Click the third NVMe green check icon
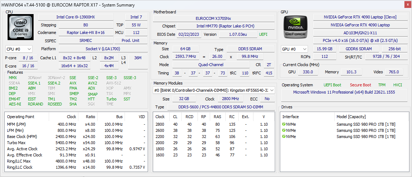The width and height of the screenshot is (412, 177). pyautogui.click(x=284, y=137)
